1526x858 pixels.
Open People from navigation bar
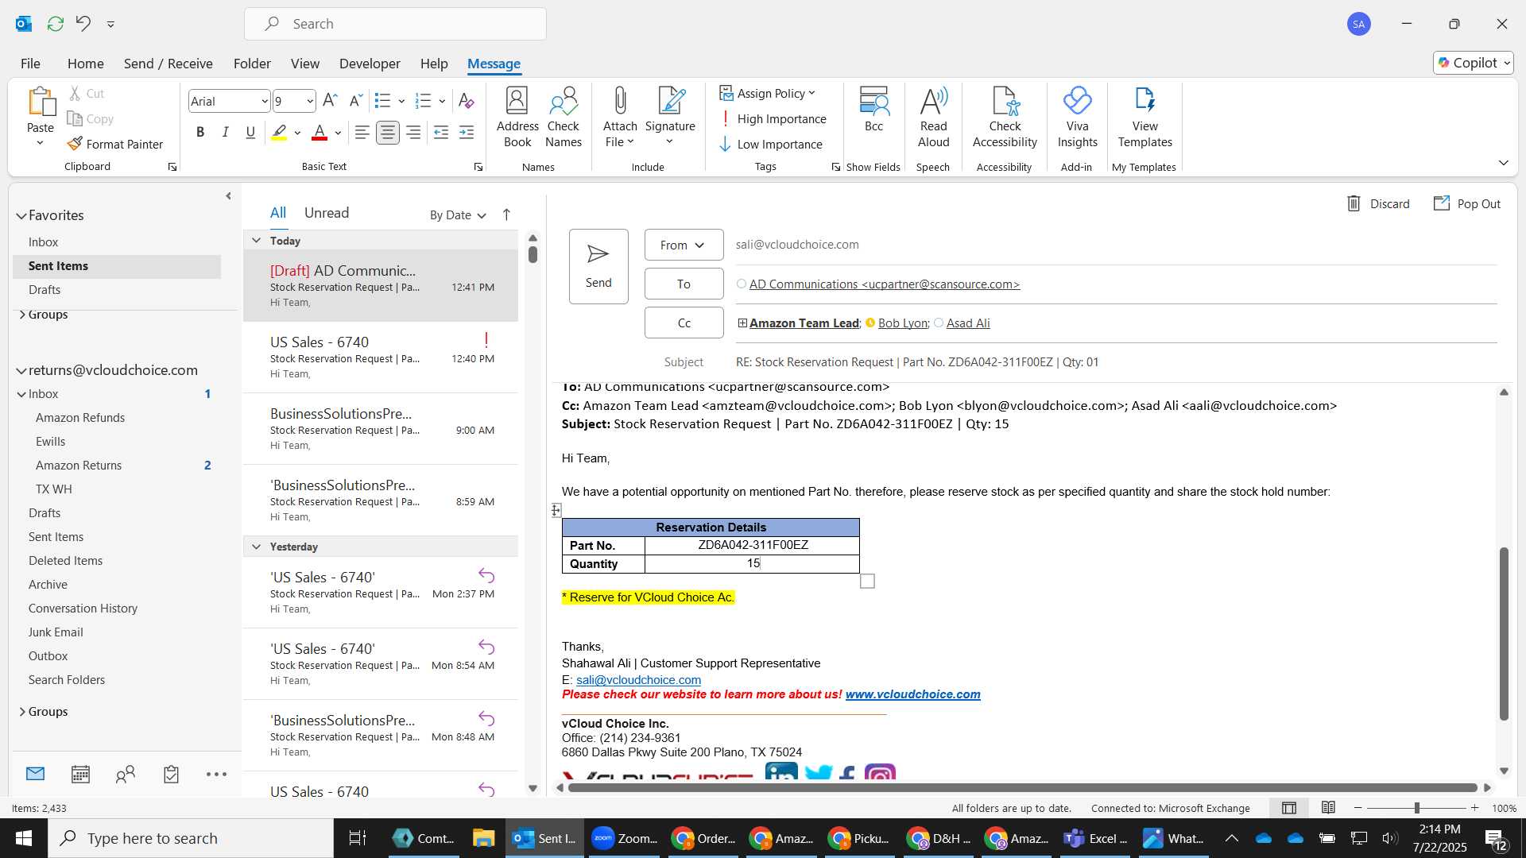point(126,775)
